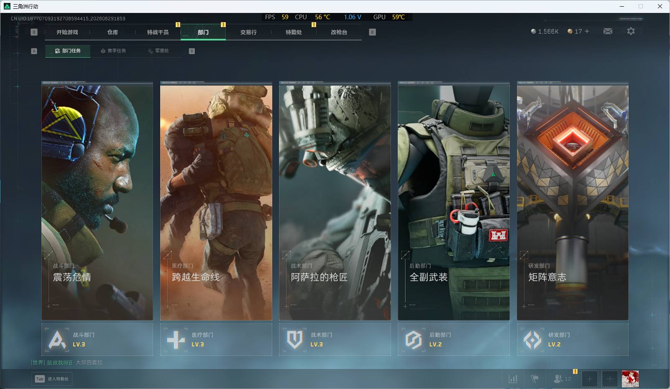The height and width of the screenshot is (389, 670).
Task: Click the GPU 59°C overlay readout
Action: click(389, 17)
